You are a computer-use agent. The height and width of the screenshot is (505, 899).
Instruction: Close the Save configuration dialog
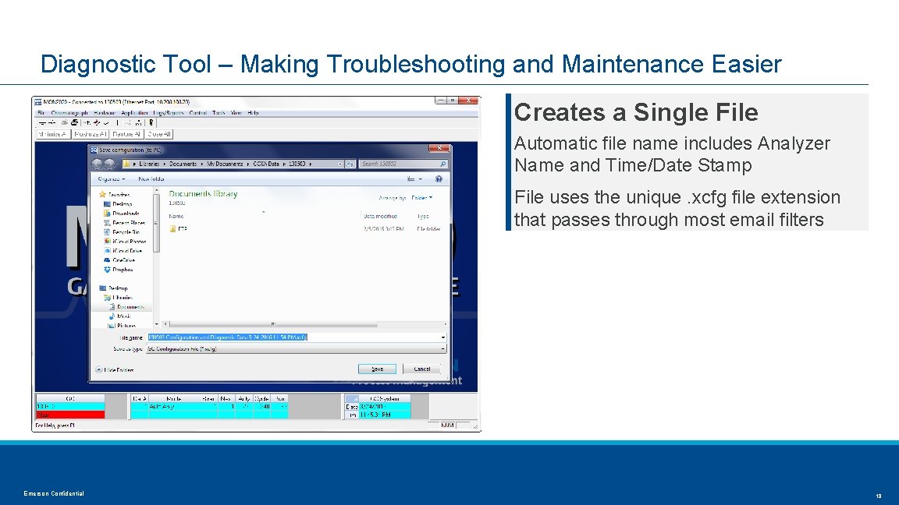[x=439, y=148]
